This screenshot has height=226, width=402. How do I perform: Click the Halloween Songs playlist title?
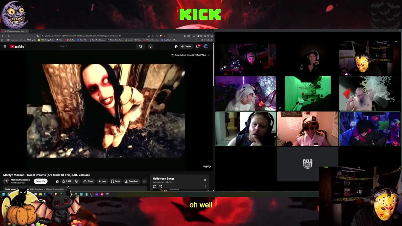click(x=164, y=179)
